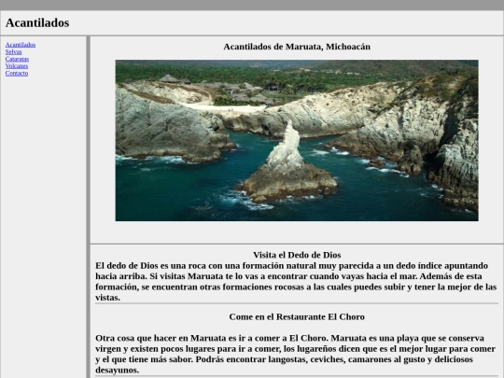Open the Acantilados link in the sidebar

click(21, 45)
